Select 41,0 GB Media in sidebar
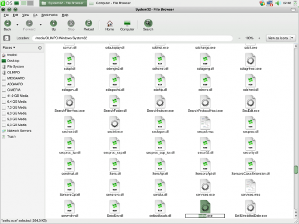This screenshot has height=224, width=299. [x=17, y=96]
